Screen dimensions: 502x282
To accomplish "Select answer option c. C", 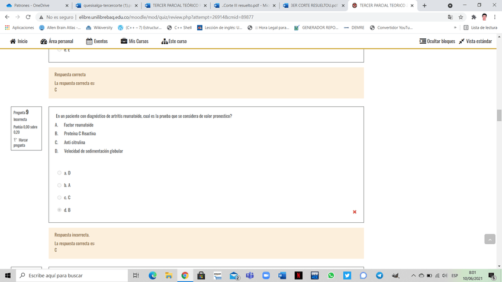I will (x=60, y=197).
